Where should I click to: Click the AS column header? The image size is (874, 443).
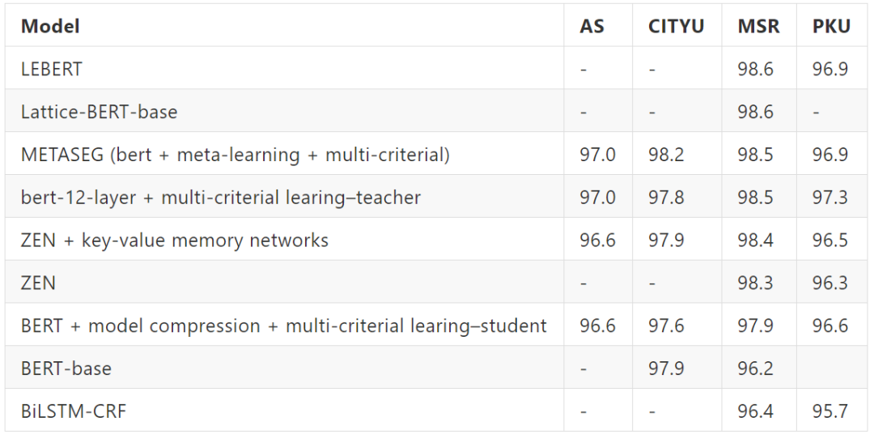[592, 26]
